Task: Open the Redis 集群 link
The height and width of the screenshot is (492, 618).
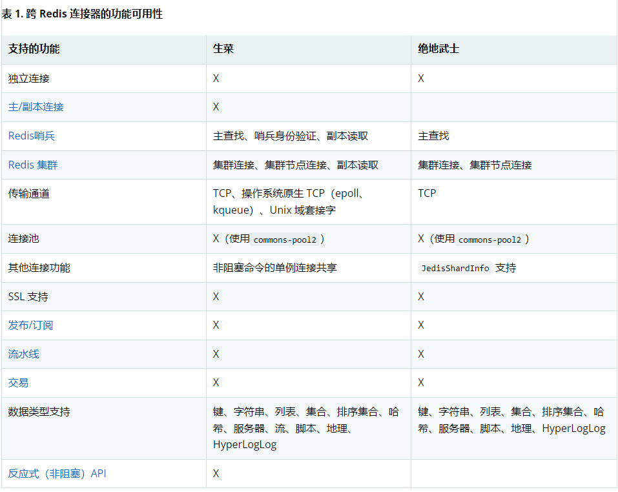Action: pos(32,165)
